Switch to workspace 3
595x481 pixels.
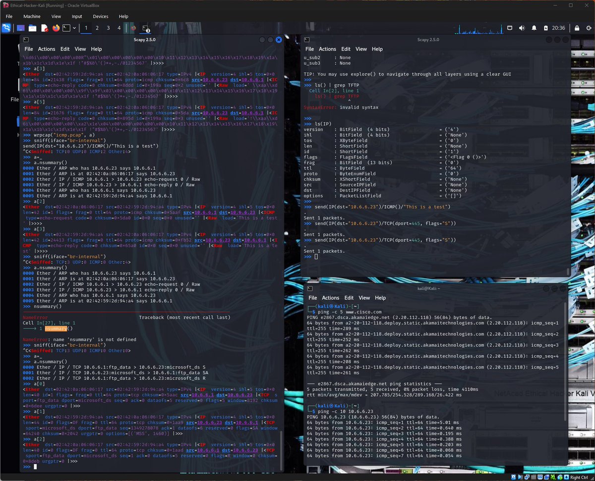[108, 28]
